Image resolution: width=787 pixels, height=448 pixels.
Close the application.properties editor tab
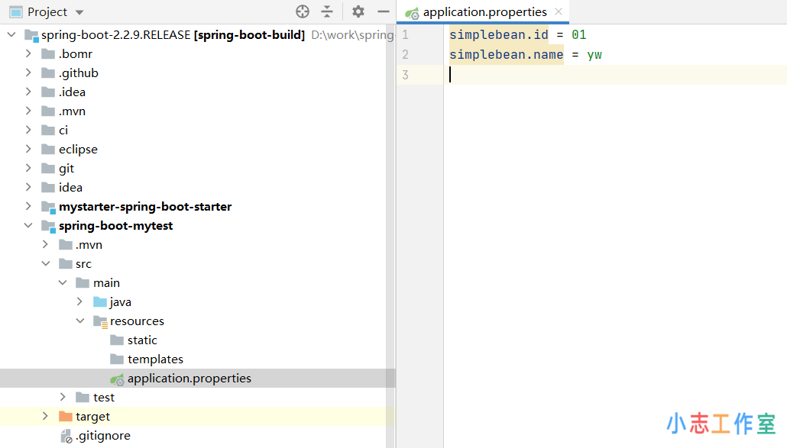point(559,11)
